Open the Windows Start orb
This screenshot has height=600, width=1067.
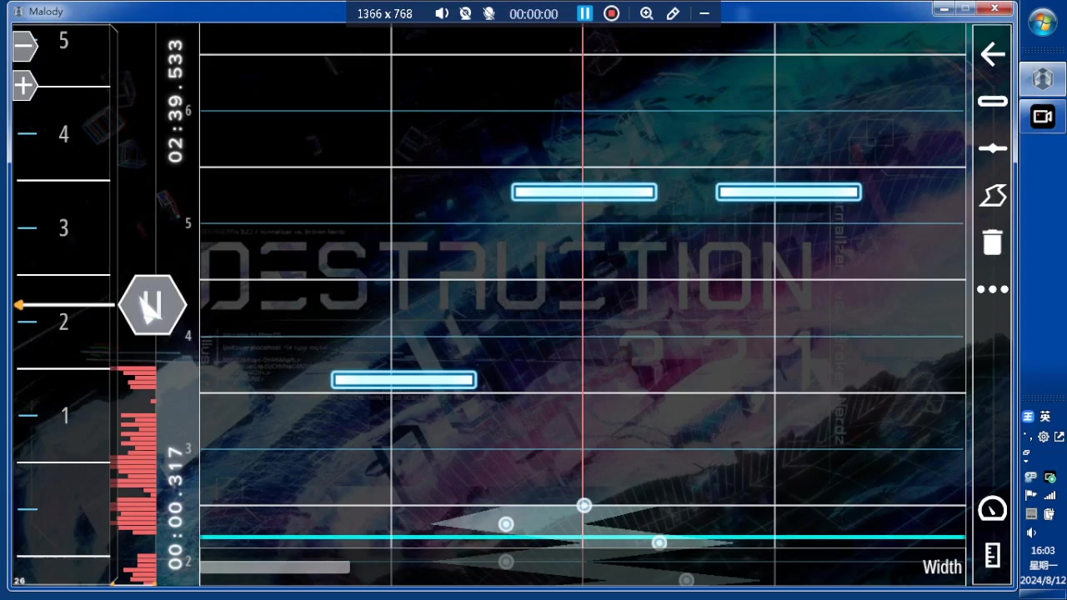pos(1042,22)
